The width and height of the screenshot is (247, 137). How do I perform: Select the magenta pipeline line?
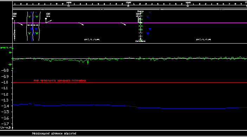click(x=129, y=23)
